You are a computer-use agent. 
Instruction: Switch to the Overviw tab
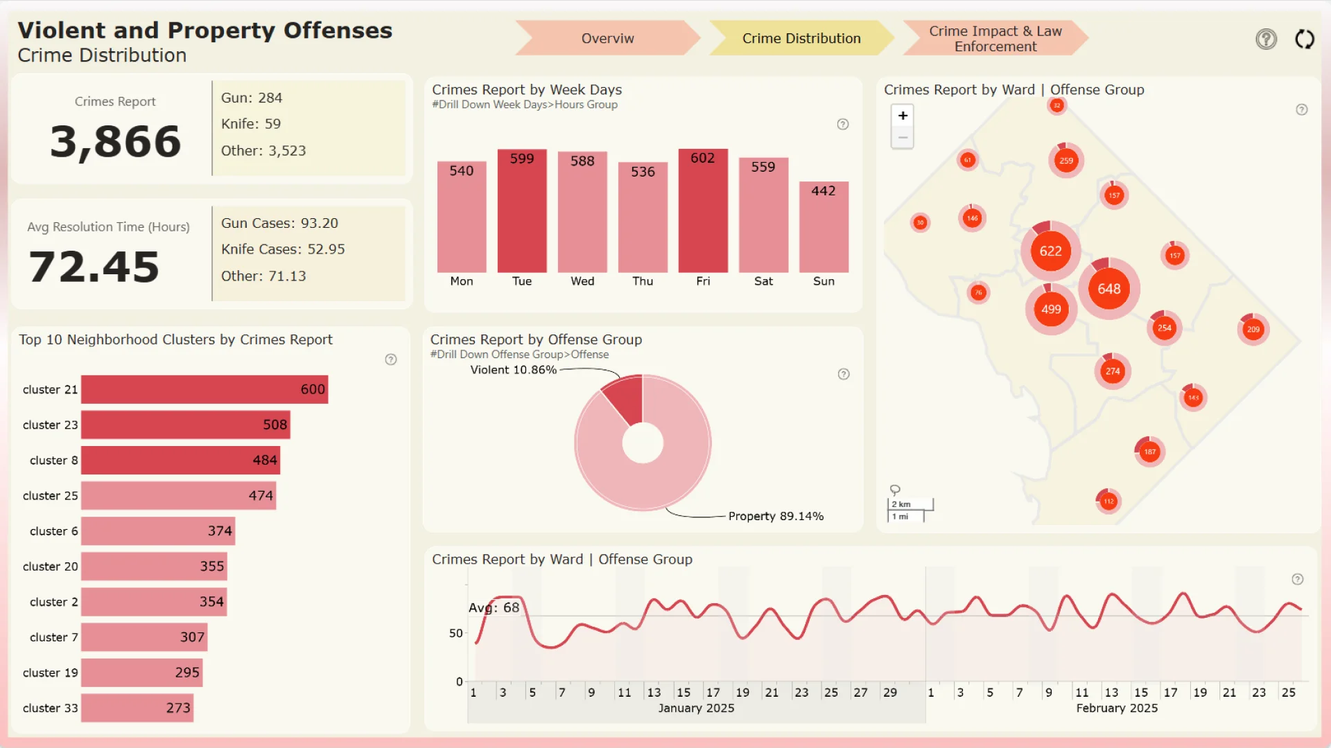pos(607,39)
